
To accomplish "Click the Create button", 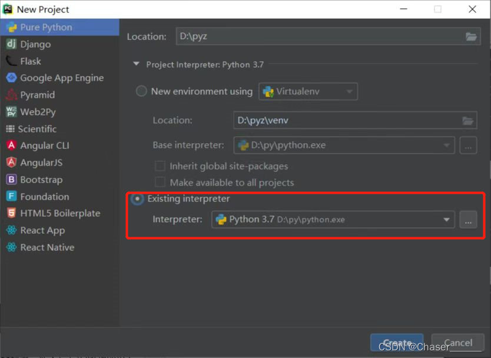I will [397, 342].
